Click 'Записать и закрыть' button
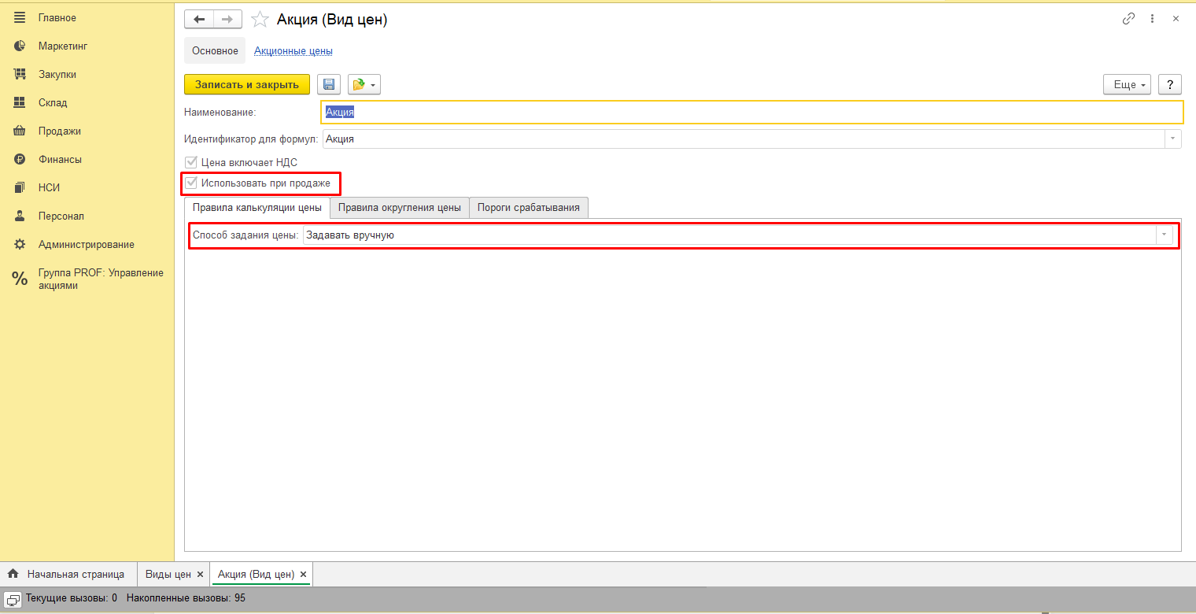Screen dimensions: 1196x614 [247, 84]
